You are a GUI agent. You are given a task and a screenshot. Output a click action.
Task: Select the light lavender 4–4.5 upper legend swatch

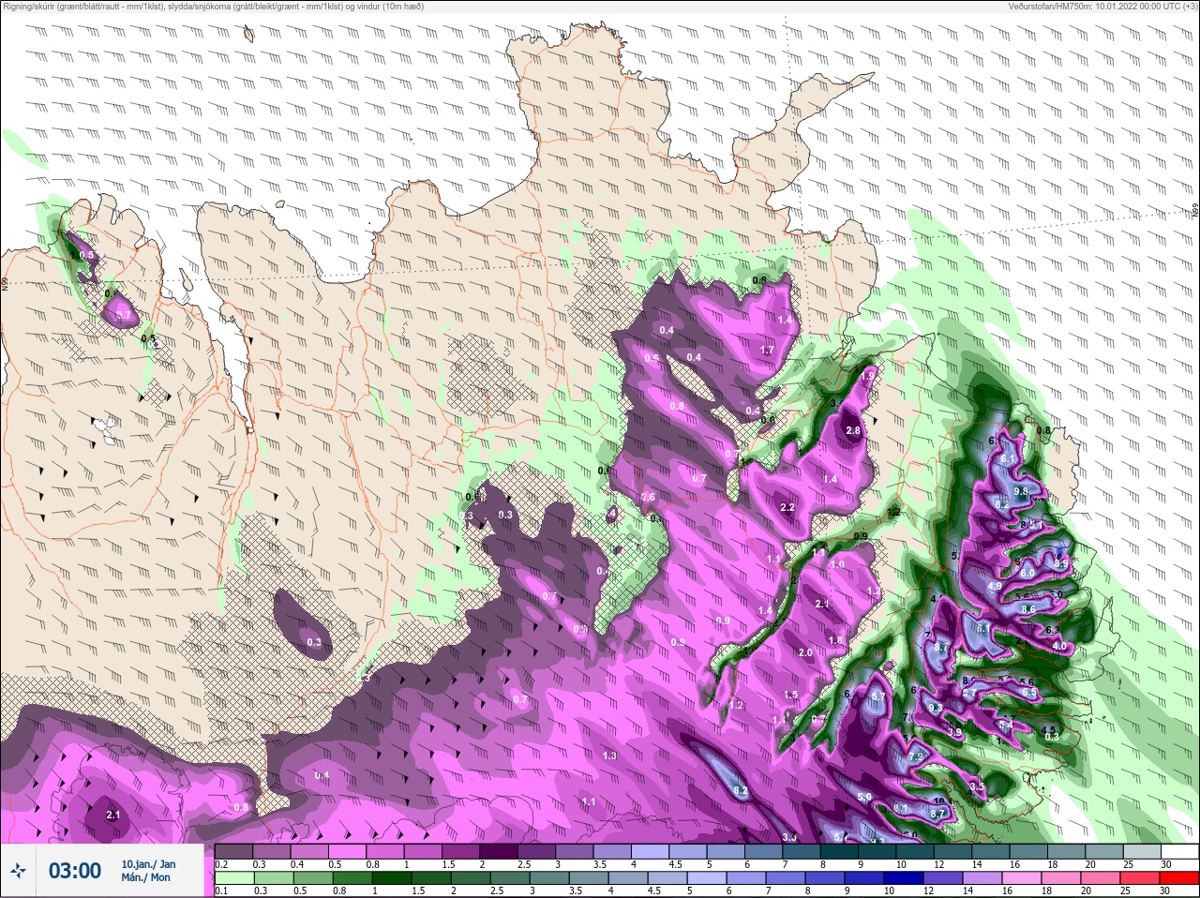coord(650,852)
